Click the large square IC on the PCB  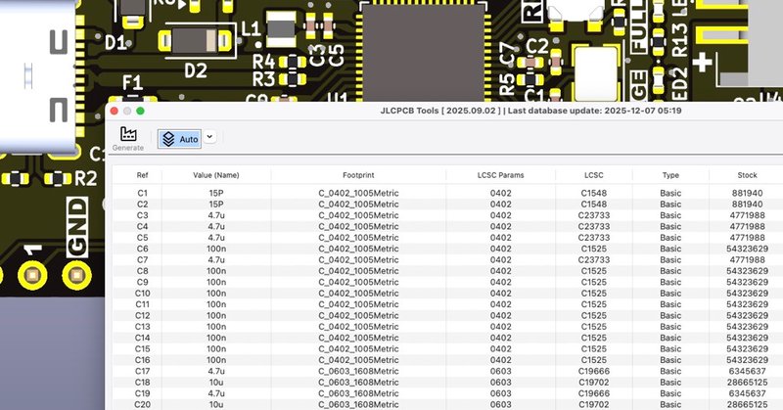click(424, 52)
